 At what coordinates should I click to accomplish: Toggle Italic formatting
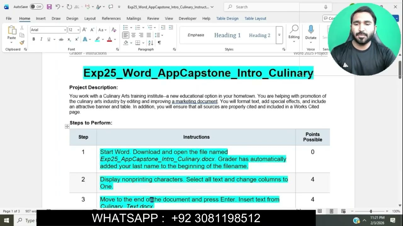41,39
